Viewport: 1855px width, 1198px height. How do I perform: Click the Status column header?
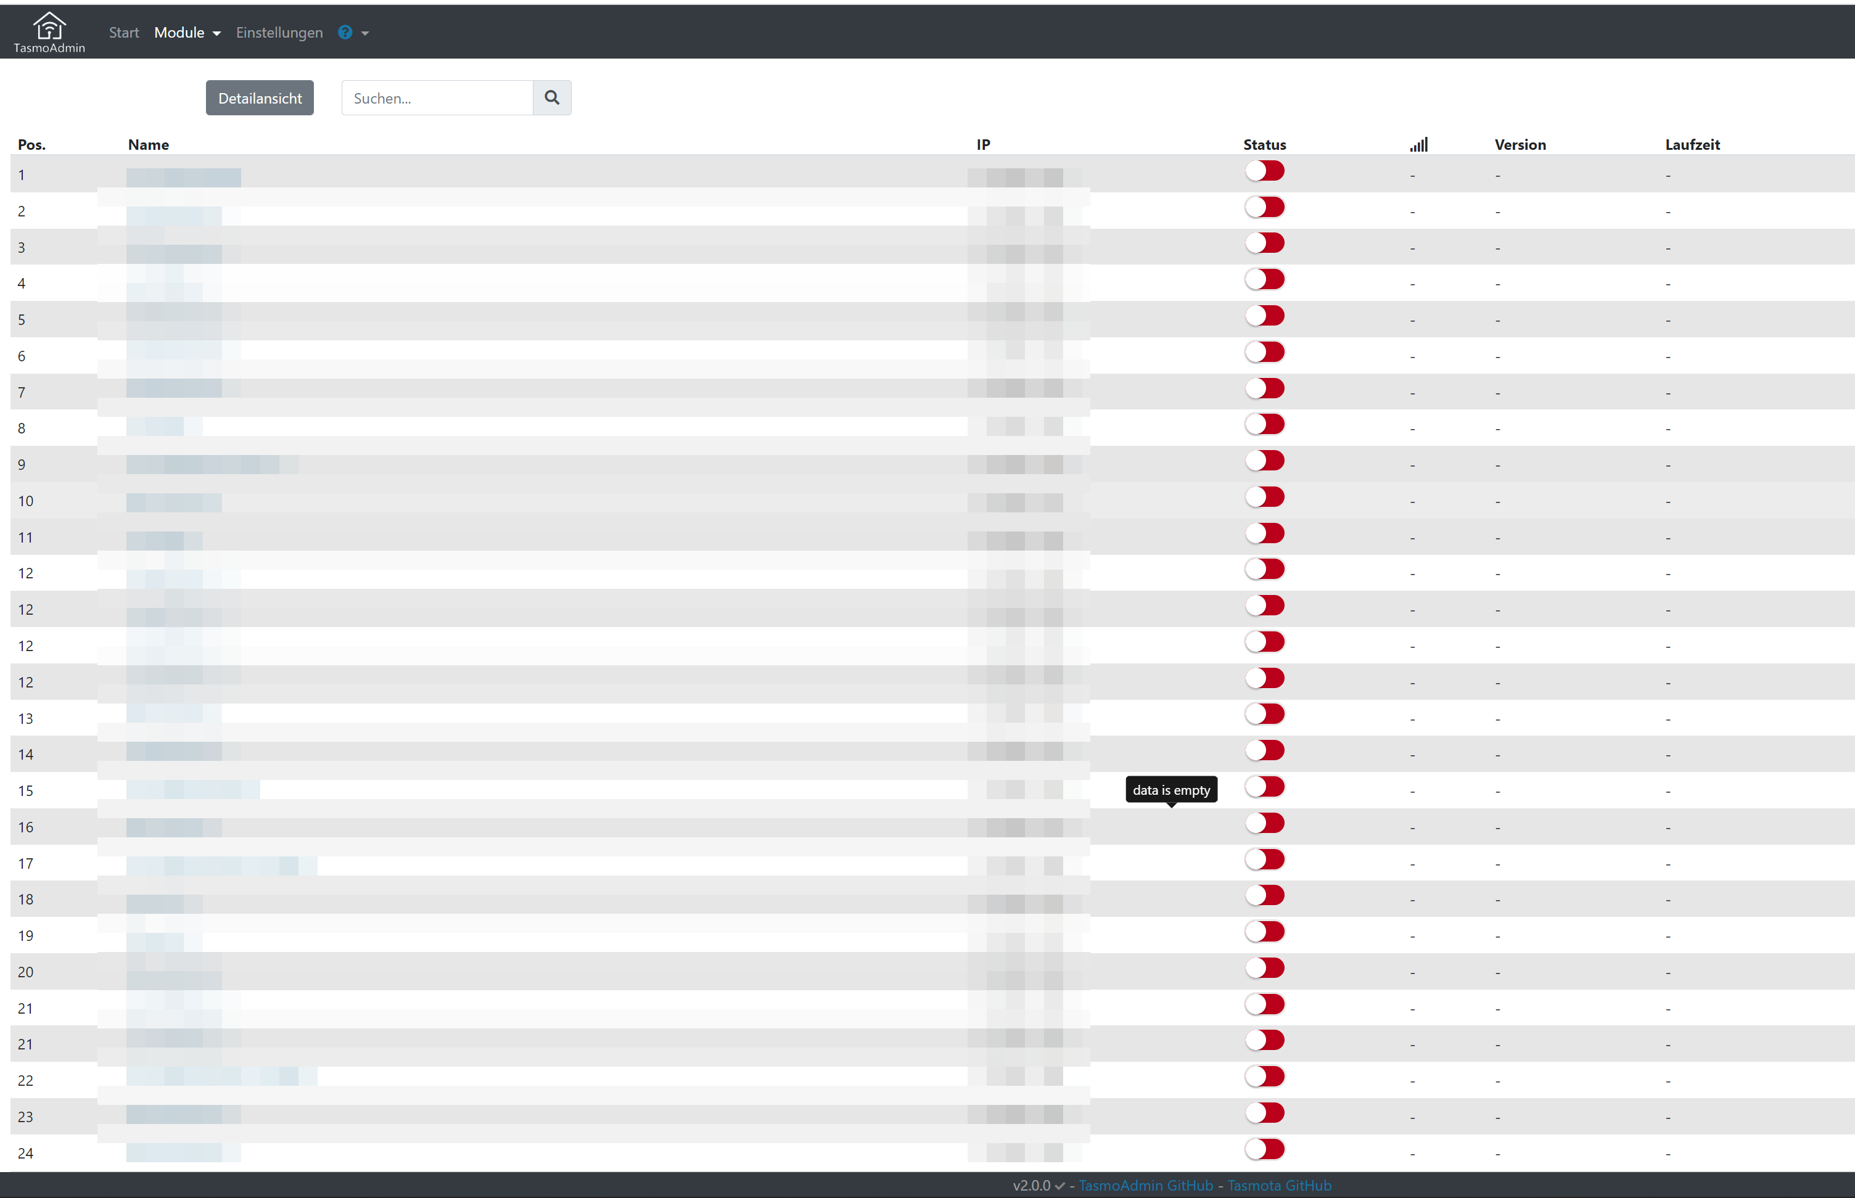(1264, 145)
